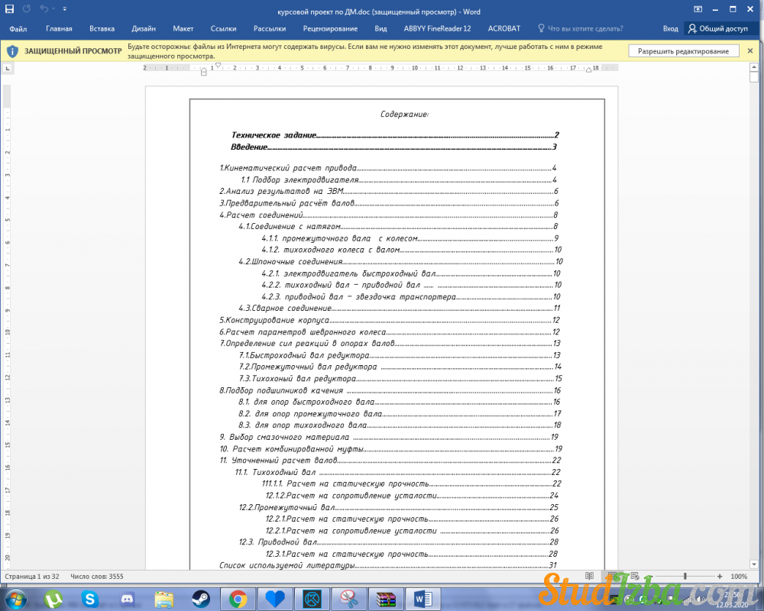Viewport: 764px width, 611px height.
Task: Click the tab selector at ruler corner
Action: coord(8,69)
